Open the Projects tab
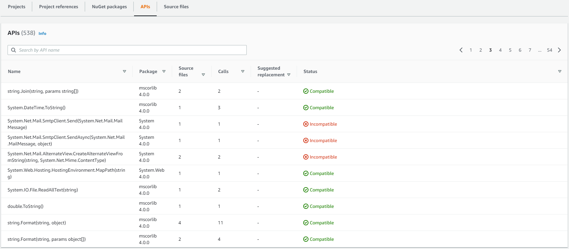The height and width of the screenshot is (249, 569). [16, 7]
